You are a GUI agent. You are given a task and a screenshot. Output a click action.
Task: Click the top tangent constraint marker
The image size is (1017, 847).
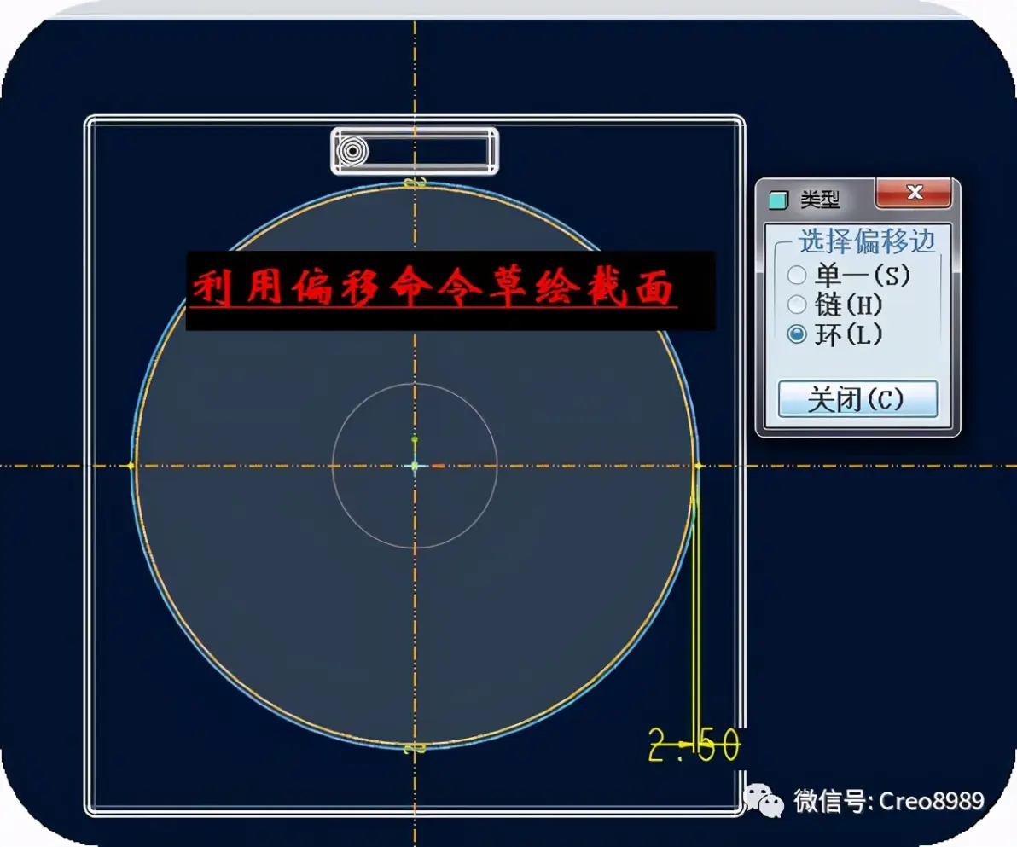[x=416, y=183]
